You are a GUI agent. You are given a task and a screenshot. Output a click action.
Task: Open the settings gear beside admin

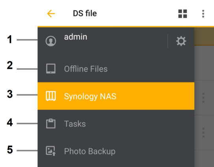point(181,41)
